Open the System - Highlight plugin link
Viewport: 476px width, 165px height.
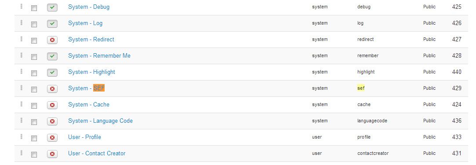[x=91, y=72]
